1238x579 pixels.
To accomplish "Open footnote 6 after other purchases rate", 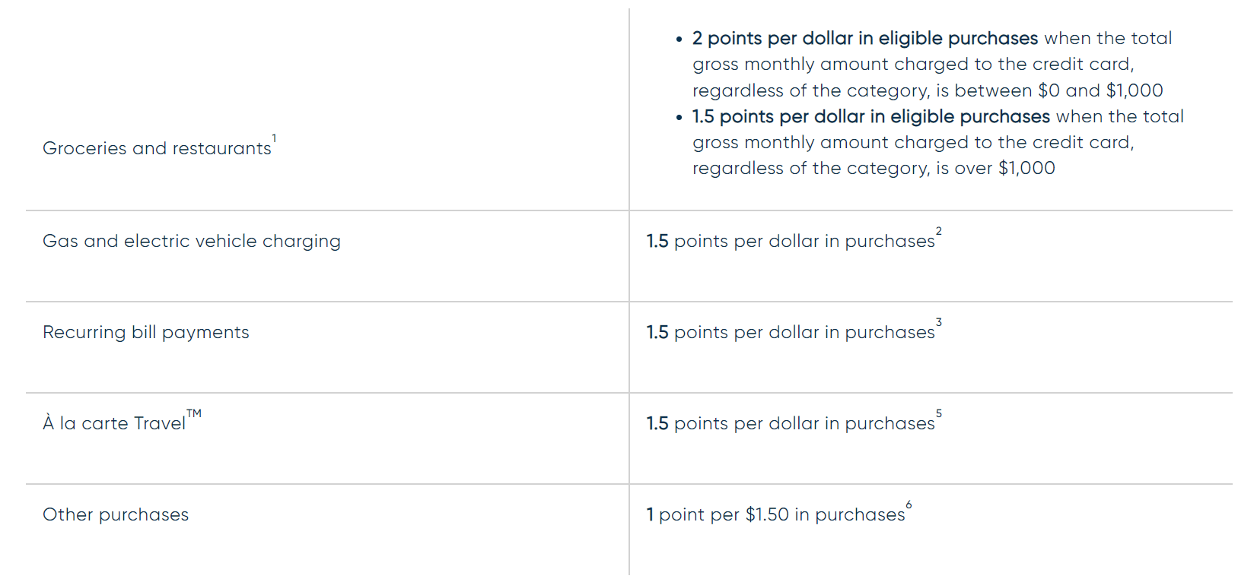I will (909, 505).
